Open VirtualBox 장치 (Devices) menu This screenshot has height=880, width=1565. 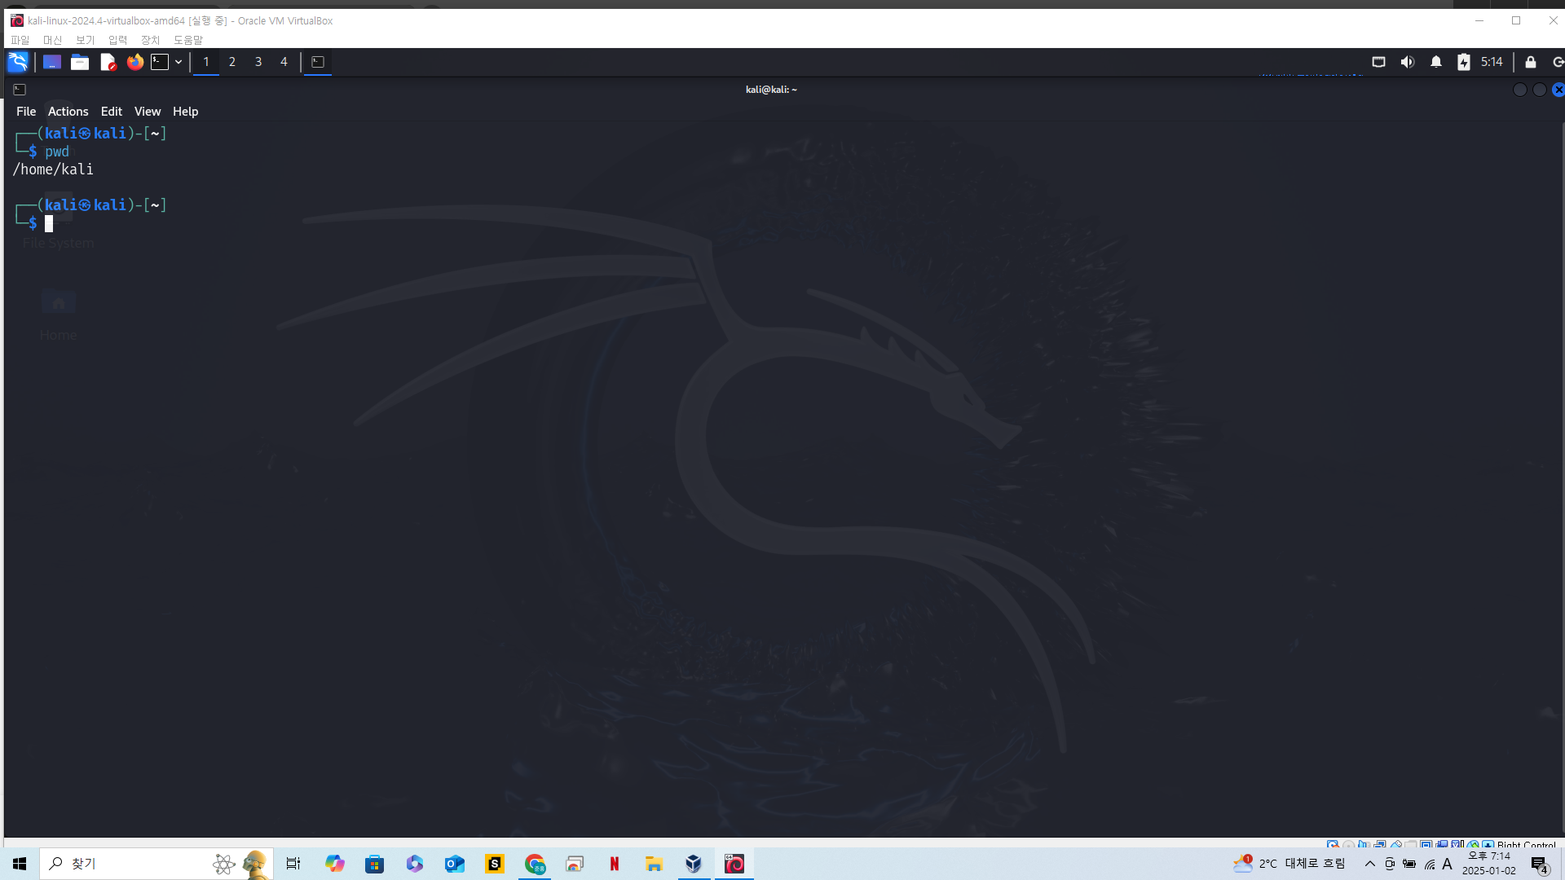click(x=150, y=40)
